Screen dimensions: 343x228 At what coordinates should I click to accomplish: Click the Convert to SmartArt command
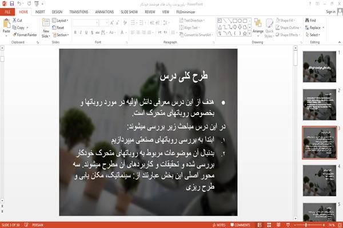(196, 35)
